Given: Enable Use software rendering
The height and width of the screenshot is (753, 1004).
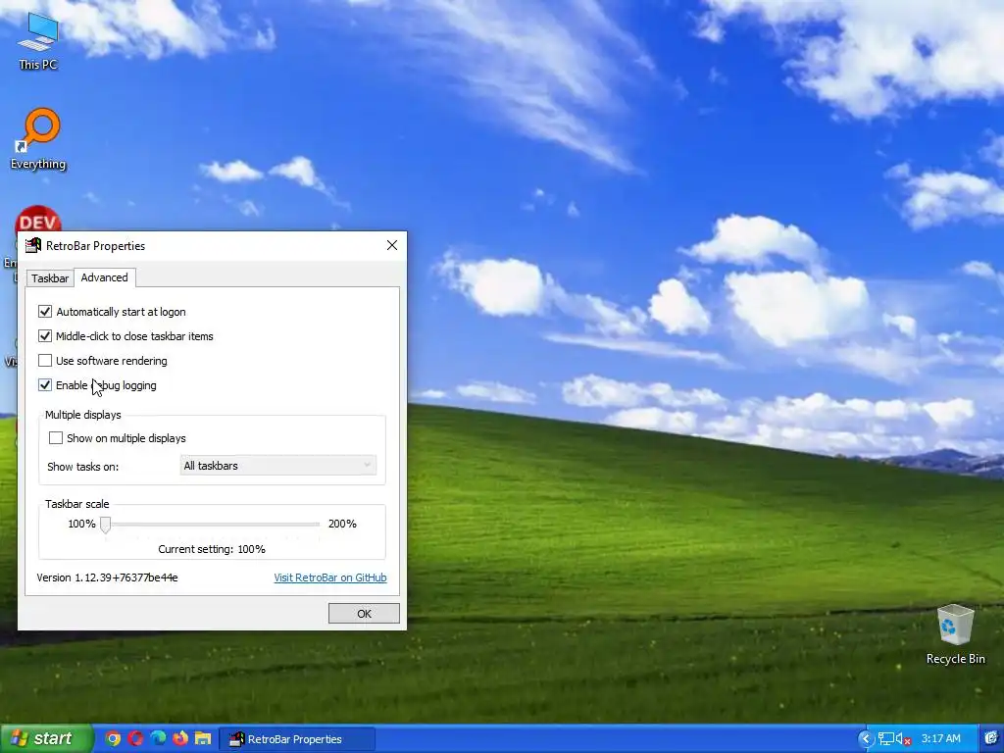Looking at the screenshot, I should click(x=45, y=361).
